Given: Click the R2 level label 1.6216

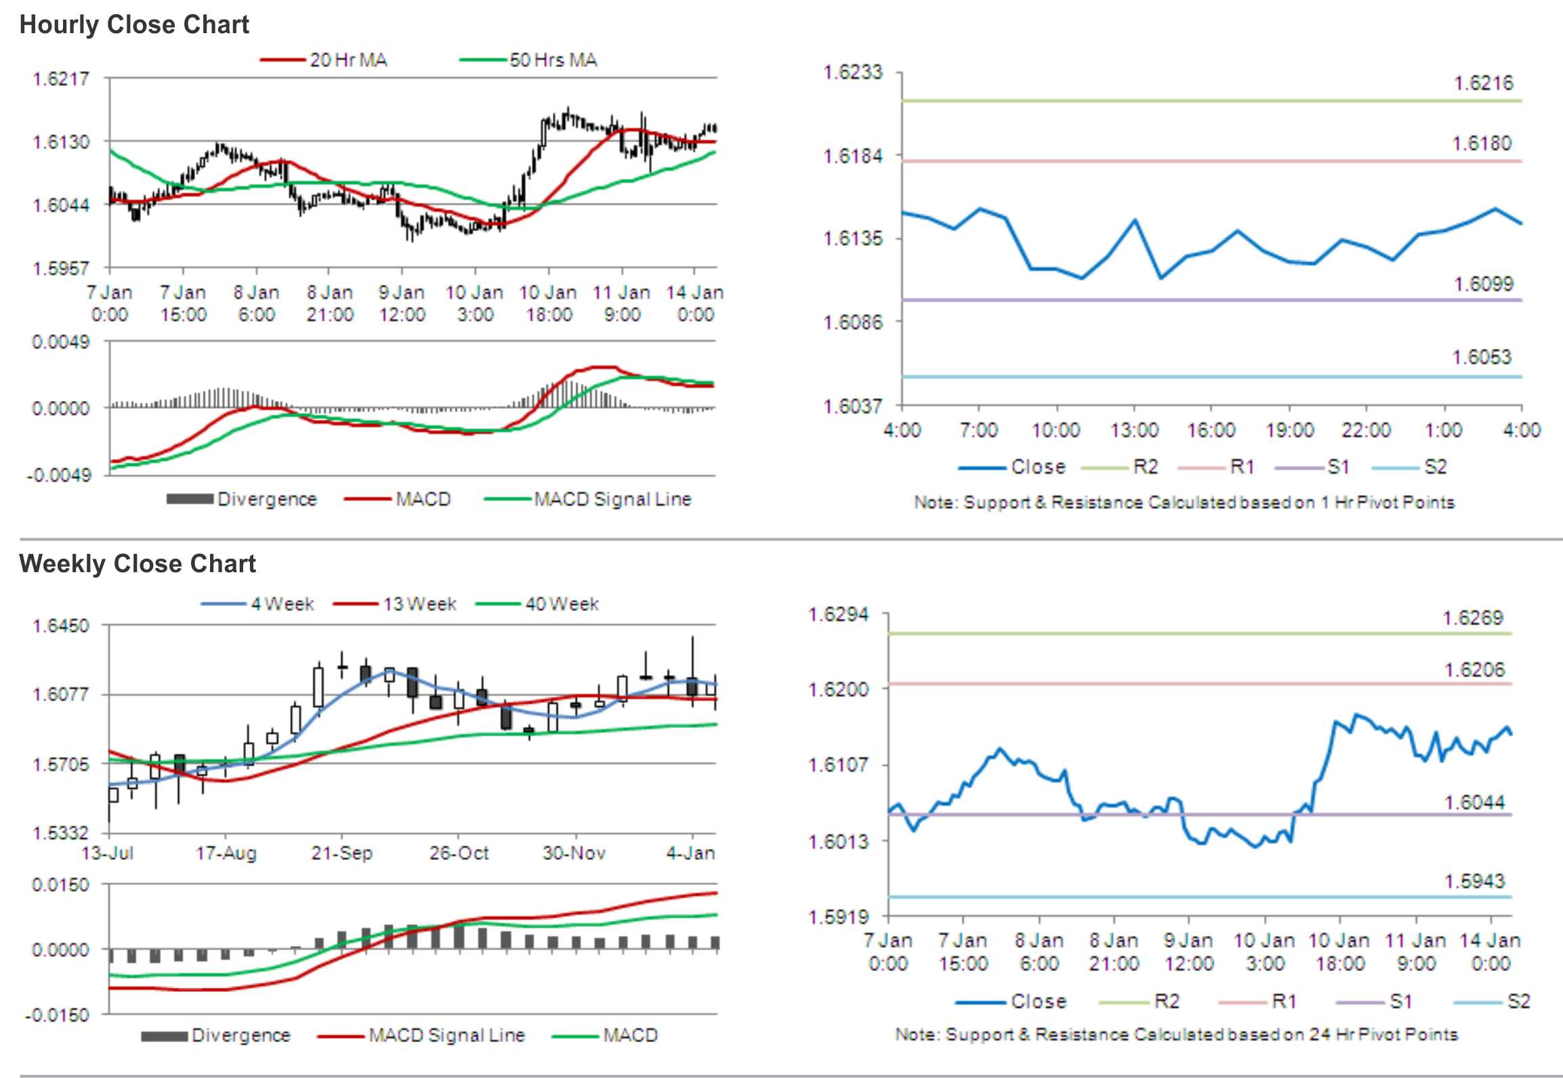Looking at the screenshot, I should pos(1483,83).
